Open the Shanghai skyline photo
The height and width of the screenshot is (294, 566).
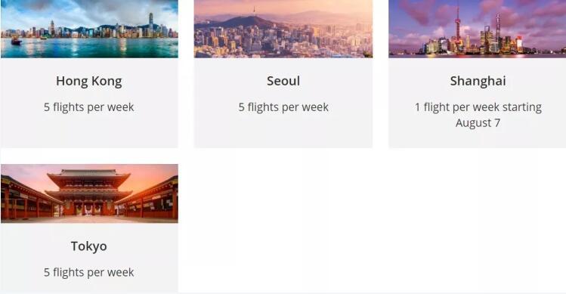click(x=477, y=29)
